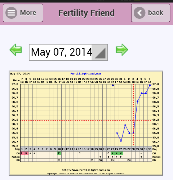Open FertilityFriend.com link atop chart
The height and width of the screenshot is (180, 173).
[86, 74]
